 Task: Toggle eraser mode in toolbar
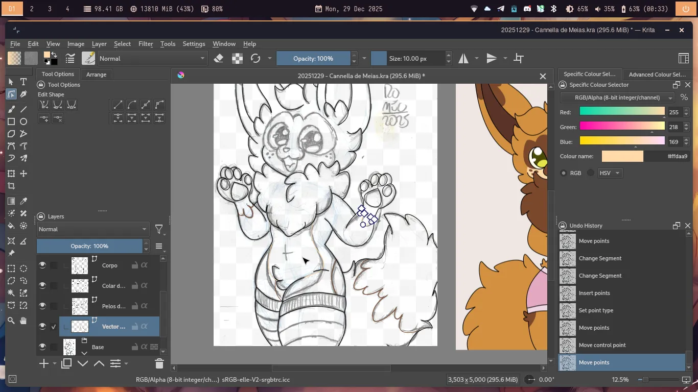tap(219, 58)
